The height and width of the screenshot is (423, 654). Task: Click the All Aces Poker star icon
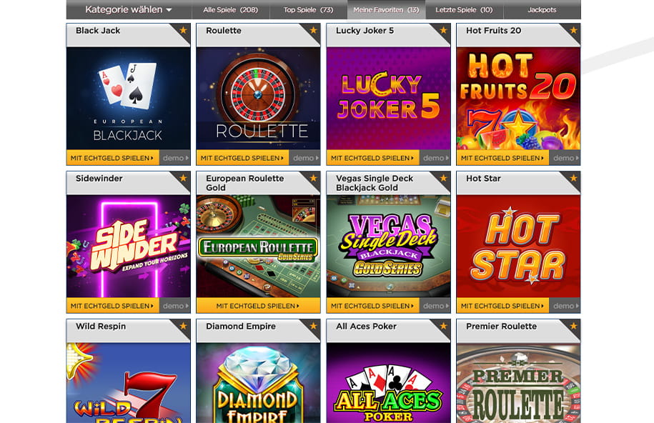(443, 326)
